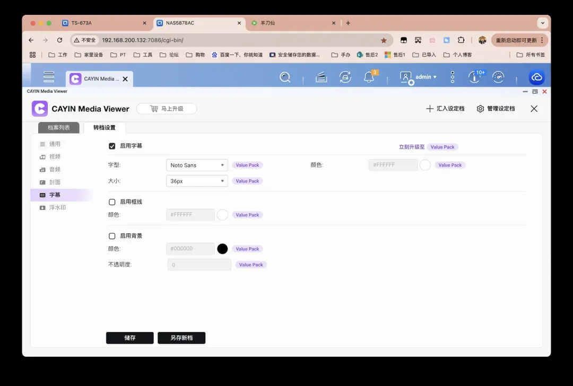The width and height of the screenshot is (573, 386).
Task: Click the 储存 save button
Action: [130, 338]
